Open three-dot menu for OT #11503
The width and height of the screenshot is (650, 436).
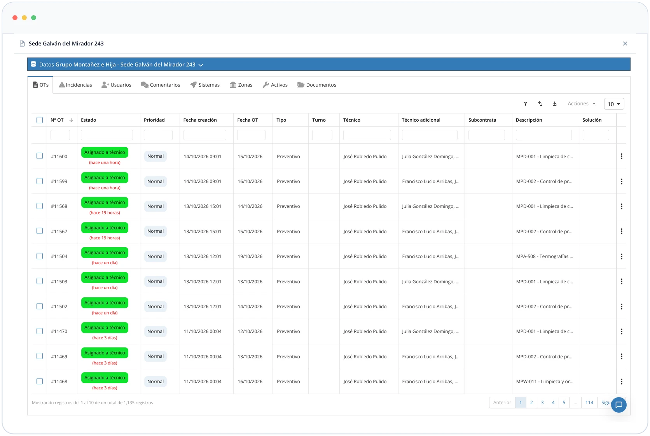[x=622, y=281]
